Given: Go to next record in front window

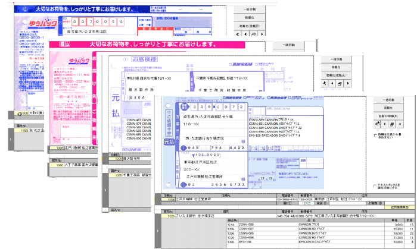Looking at the screenshot, I should pyautogui.click(x=400, y=124).
